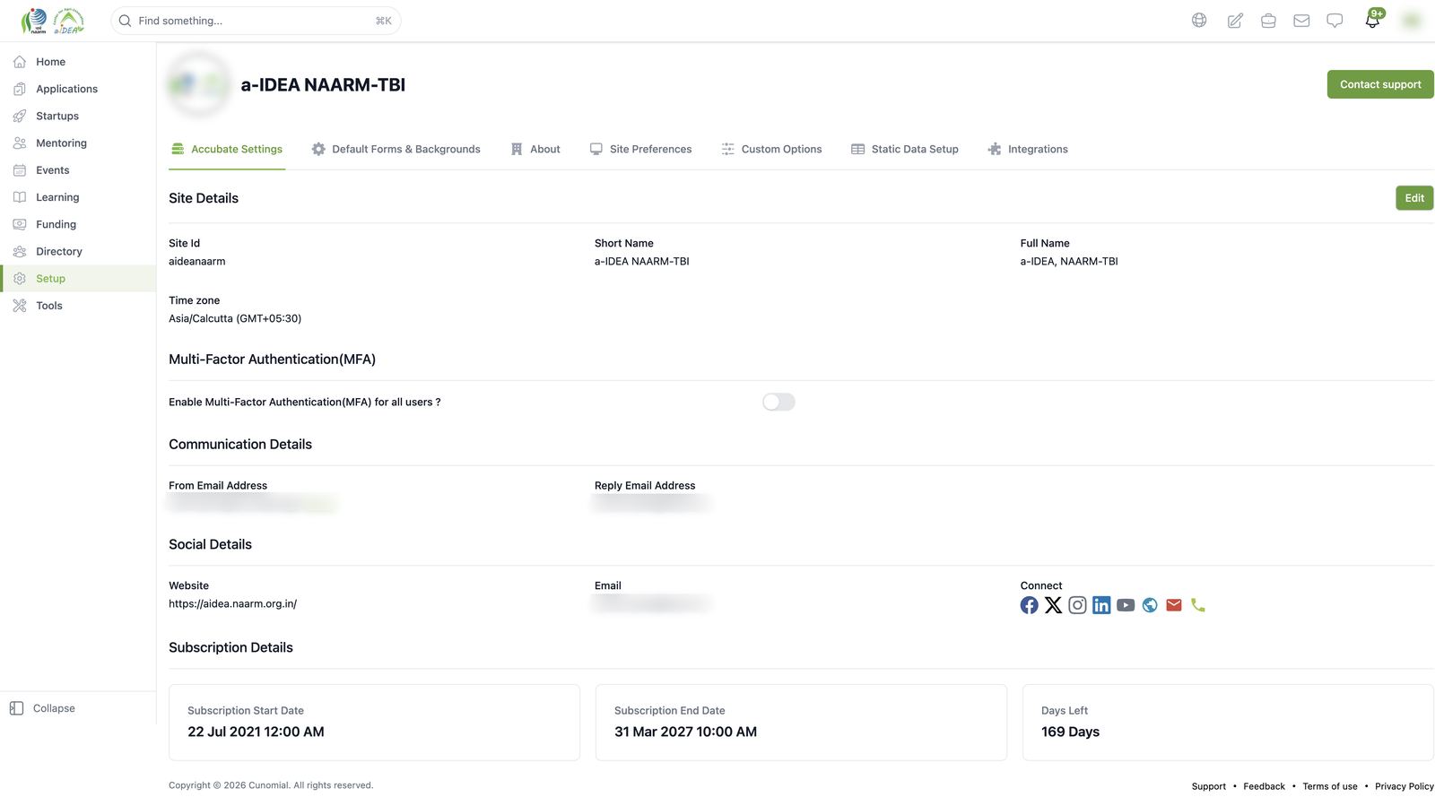Click the user avatar in top right corner
The width and height of the screenshot is (1435, 797).
(1412, 21)
